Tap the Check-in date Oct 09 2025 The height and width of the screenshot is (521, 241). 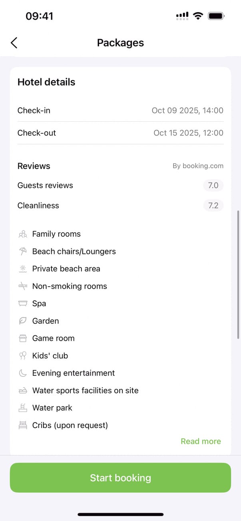pyautogui.click(x=187, y=111)
